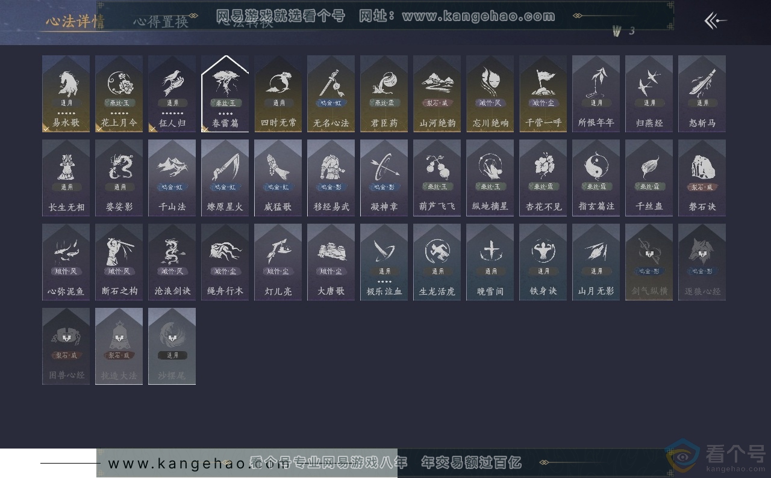This screenshot has height=478, width=771.
Task: Select the 灯儿亮 card
Action: pos(278,262)
